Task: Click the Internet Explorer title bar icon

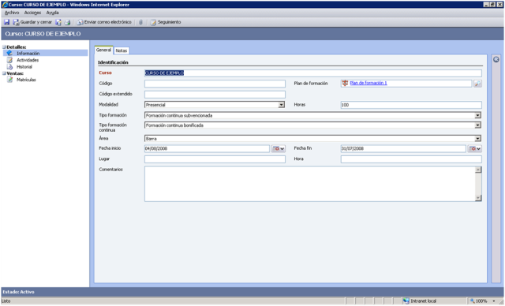Action: [x=5, y=5]
